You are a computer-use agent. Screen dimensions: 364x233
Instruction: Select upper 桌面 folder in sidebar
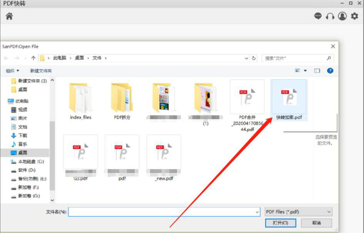(19, 90)
